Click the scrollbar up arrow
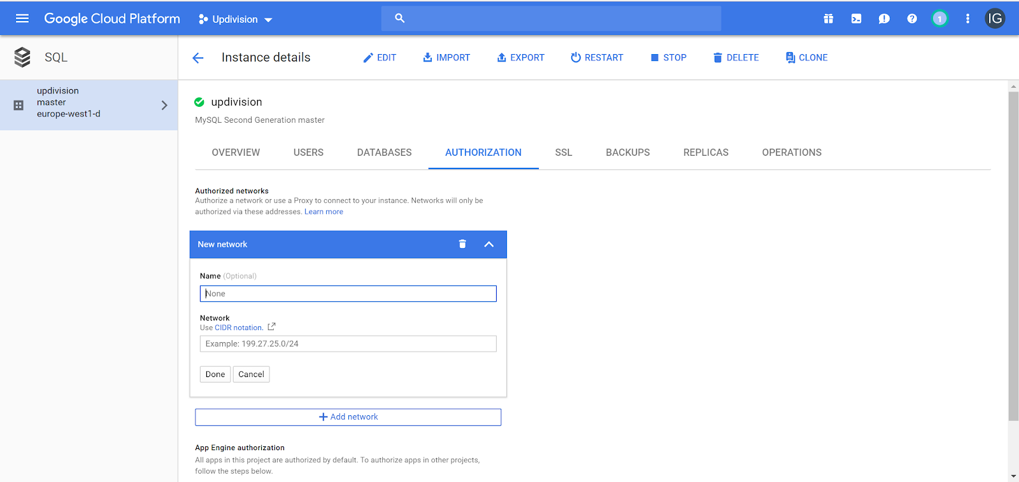Viewport: 1019px width, 482px height. [x=1013, y=86]
